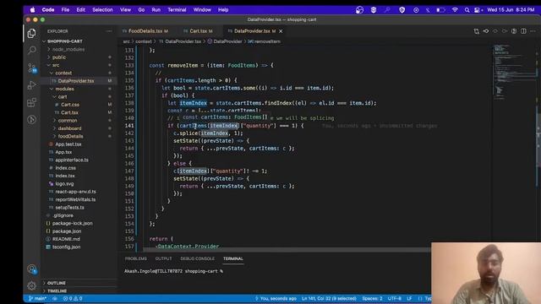Open editor More Actions ellipsis
Viewport: 541px width, 304px height.
533,31
